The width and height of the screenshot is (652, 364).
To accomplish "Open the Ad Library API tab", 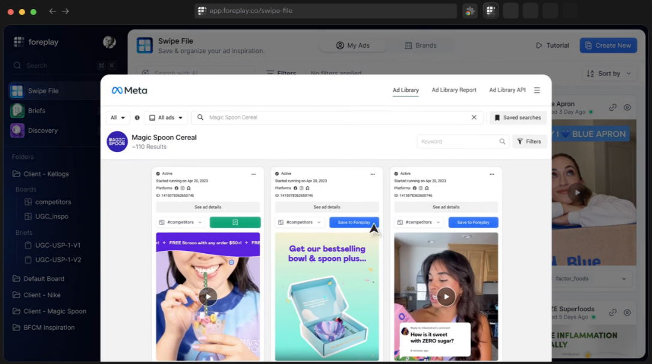I will [x=507, y=90].
